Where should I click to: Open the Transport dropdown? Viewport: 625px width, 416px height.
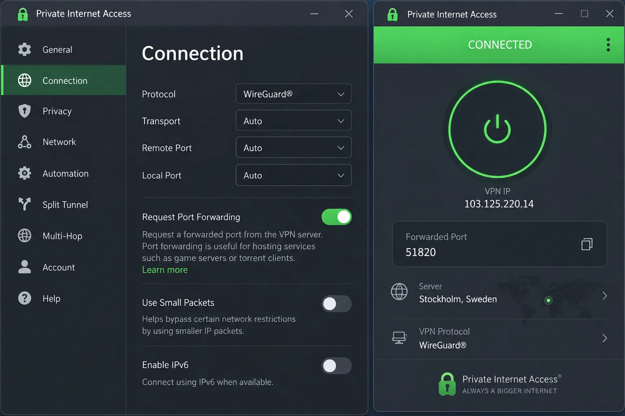[x=294, y=121]
